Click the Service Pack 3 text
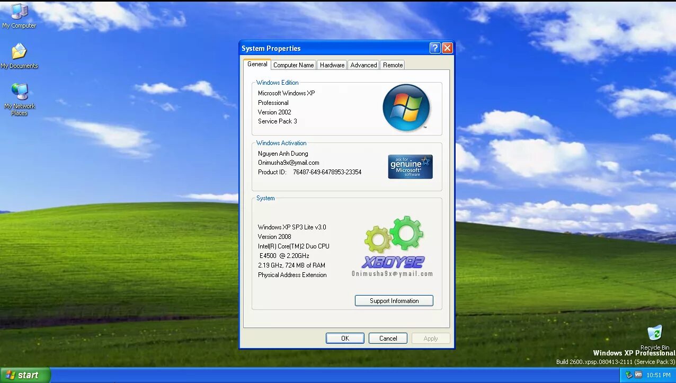Image resolution: width=676 pixels, height=383 pixels. 278,121
